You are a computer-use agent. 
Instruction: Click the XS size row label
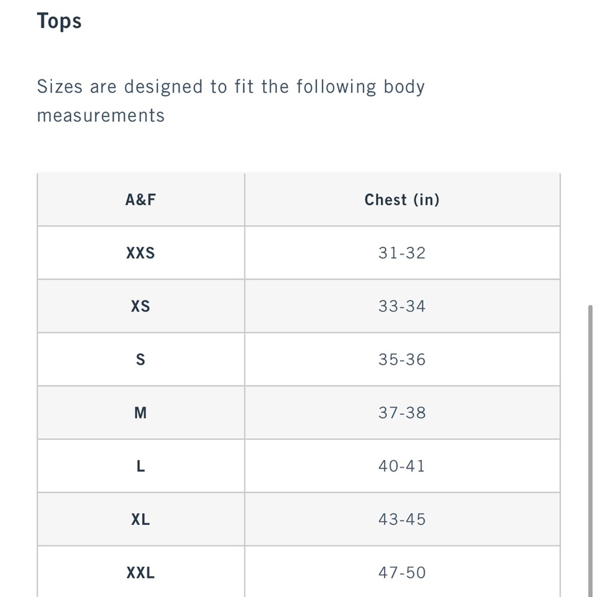(140, 306)
